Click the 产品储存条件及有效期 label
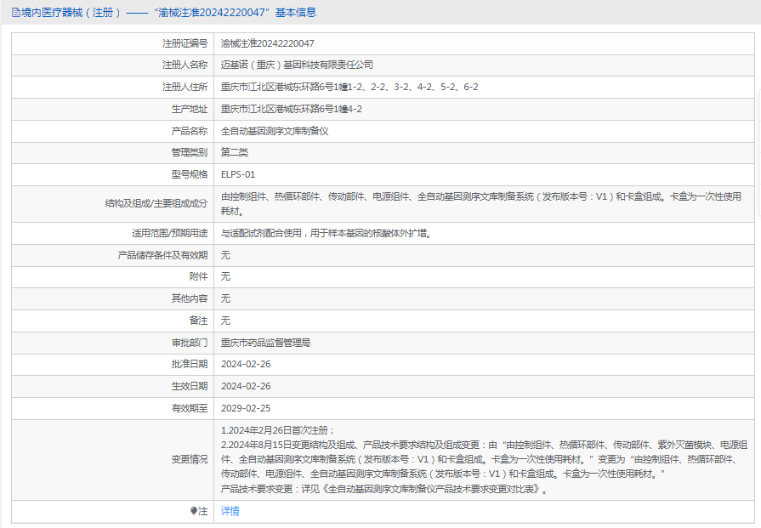 162,255
